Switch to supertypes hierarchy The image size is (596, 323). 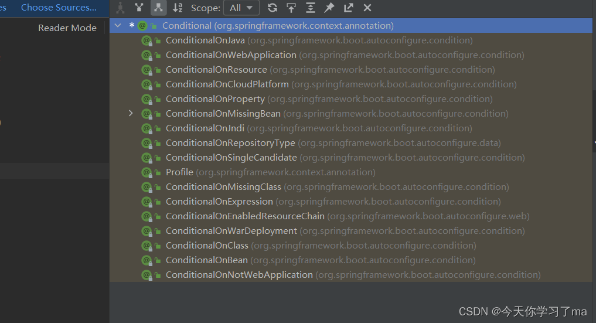(x=139, y=8)
